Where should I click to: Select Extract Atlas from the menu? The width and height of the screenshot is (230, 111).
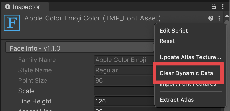(177, 100)
